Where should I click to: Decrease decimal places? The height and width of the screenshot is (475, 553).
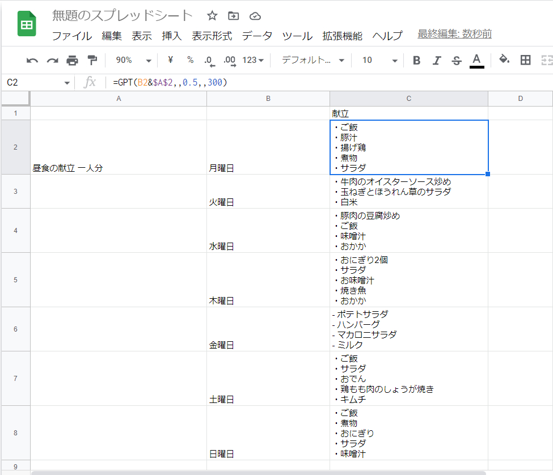coord(209,61)
